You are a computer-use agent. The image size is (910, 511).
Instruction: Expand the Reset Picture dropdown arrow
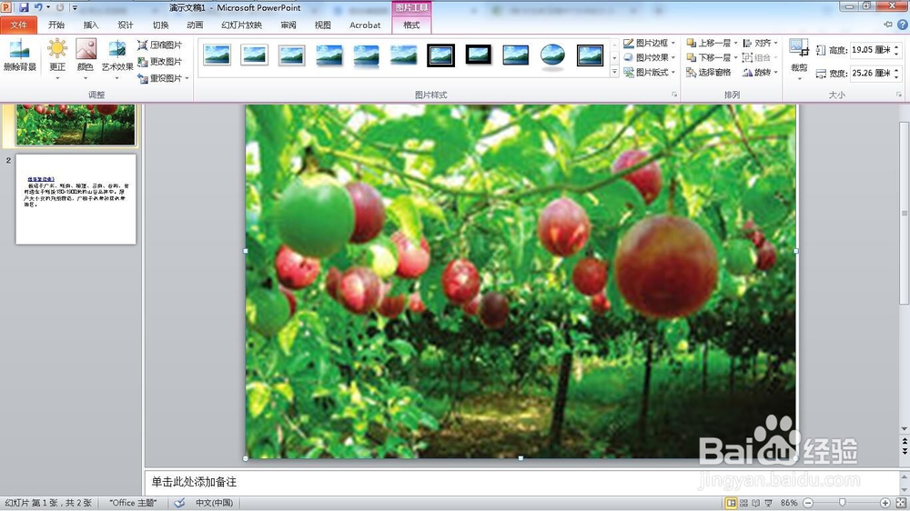[187, 78]
